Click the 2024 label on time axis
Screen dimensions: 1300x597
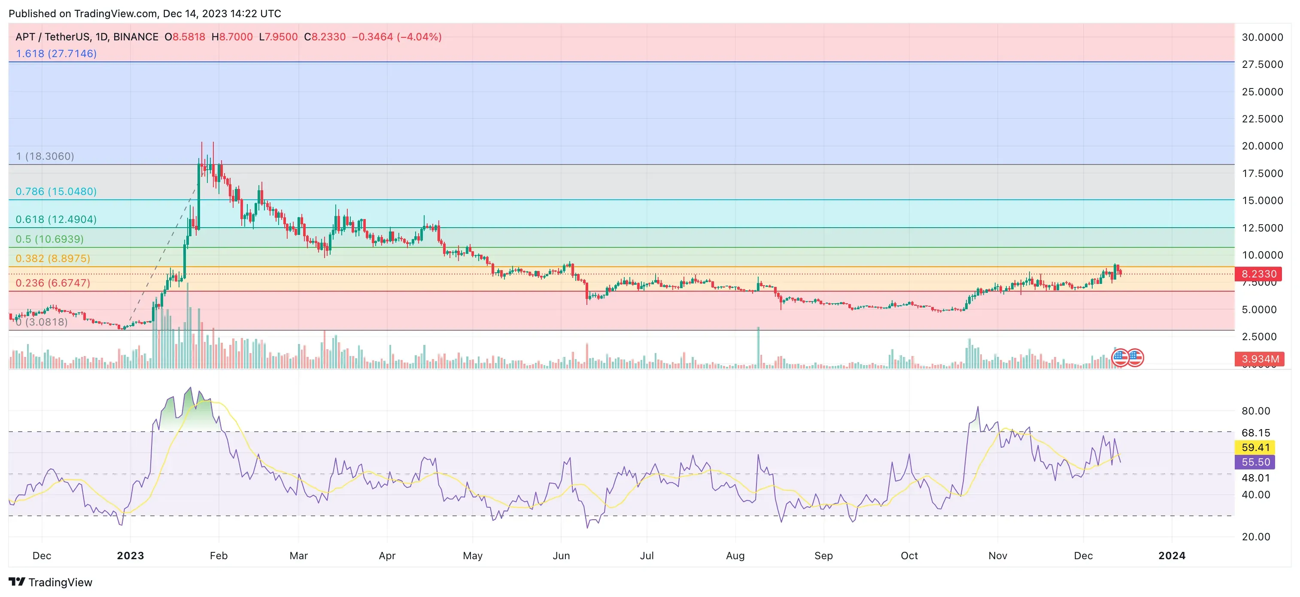pyautogui.click(x=1172, y=555)
